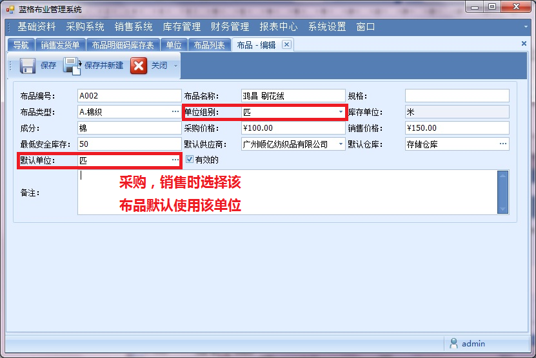Open the 财务管理 menu
The width and height of the screenshot is (536, 358).
click(230, 27)
